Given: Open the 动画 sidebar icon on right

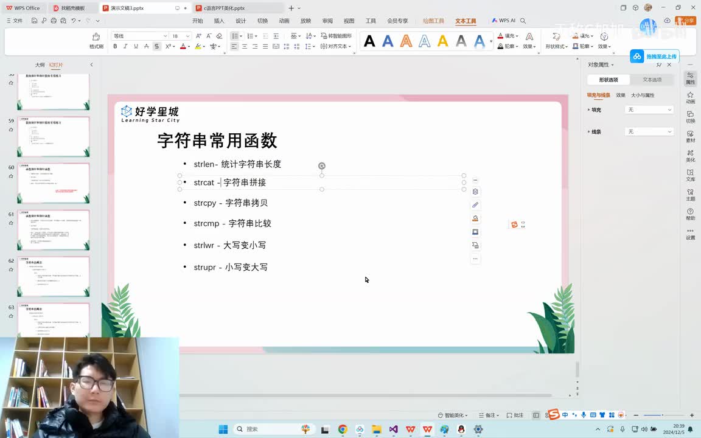Looking at the screenshot, I should [x=690, y=97].
